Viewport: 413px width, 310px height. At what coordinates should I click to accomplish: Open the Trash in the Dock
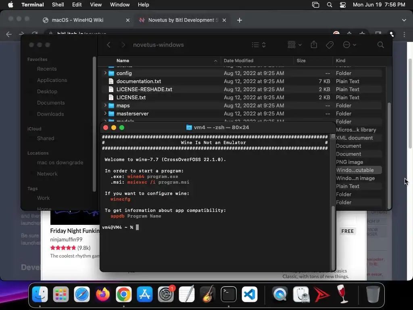(x=373, y=294)
